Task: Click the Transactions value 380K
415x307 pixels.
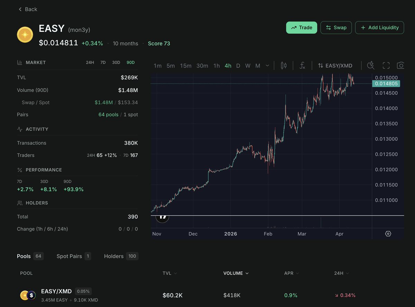Action: tap(131, 143)
